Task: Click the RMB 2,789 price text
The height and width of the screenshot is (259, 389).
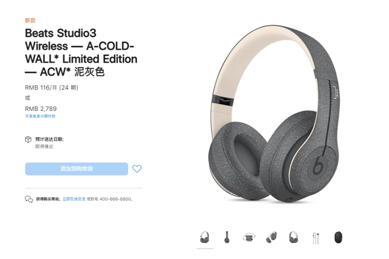Action: pyautogui.click(x=41, y=109)
